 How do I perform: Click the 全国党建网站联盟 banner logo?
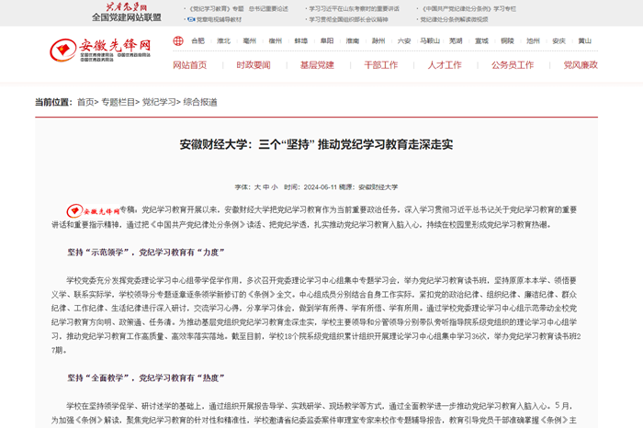[126, 12]
